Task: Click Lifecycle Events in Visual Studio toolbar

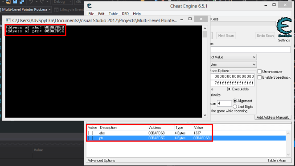Action: coord(69,9)
